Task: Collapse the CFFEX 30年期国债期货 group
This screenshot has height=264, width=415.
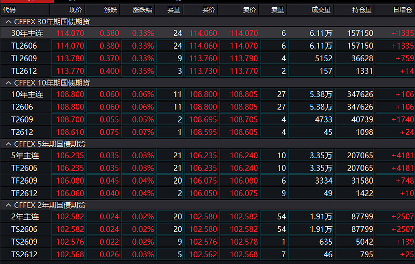Action: click(8, 22)
